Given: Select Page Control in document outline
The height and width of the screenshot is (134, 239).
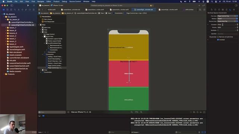Looking at the screenshot, I should pyautogui.click(x=50, y=34).
